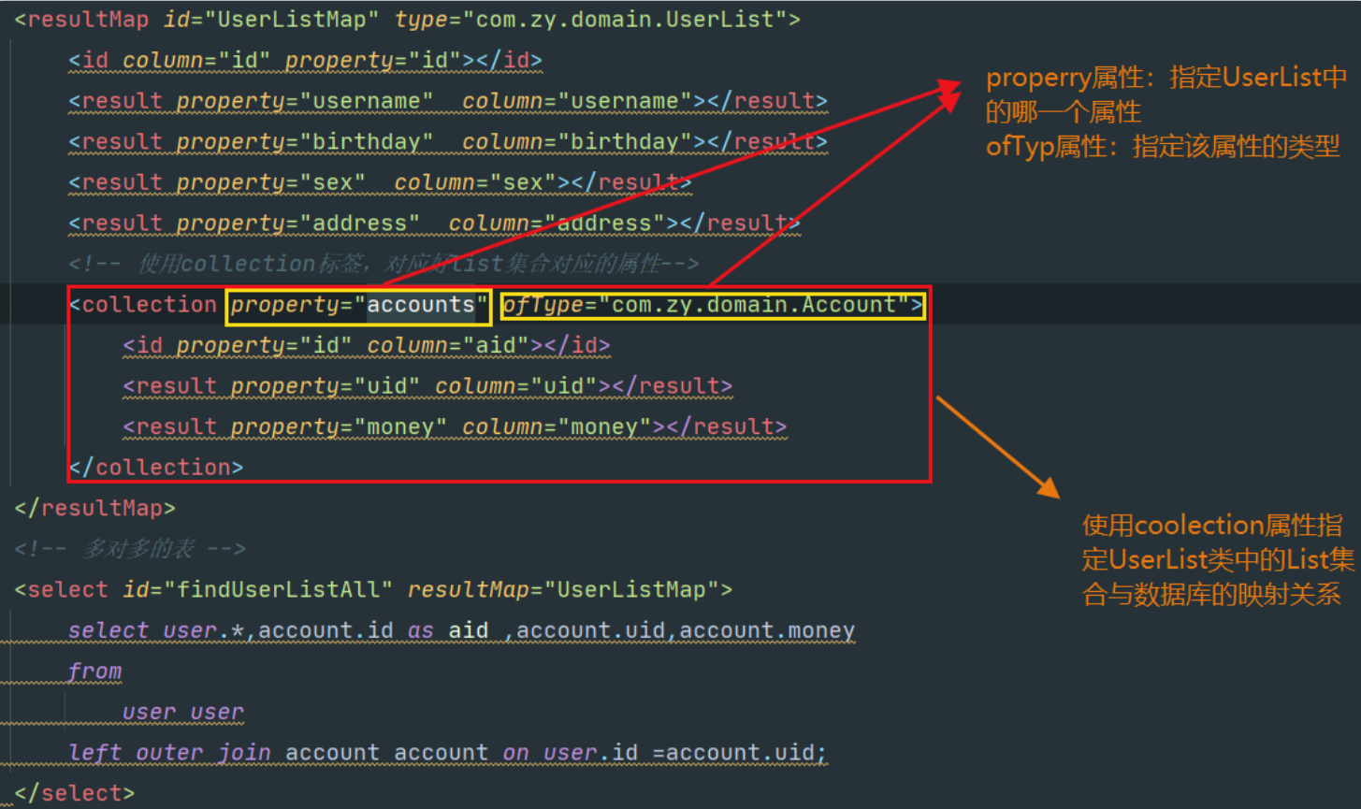The height and width of the screenshot is (809, 1361).
Task: Click the "user user" table alias line
Action: (183, 713)
